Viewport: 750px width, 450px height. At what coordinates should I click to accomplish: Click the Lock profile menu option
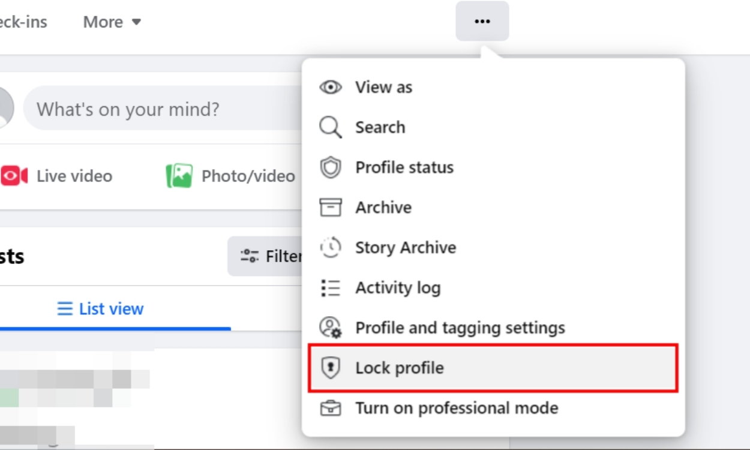[400, 368]
